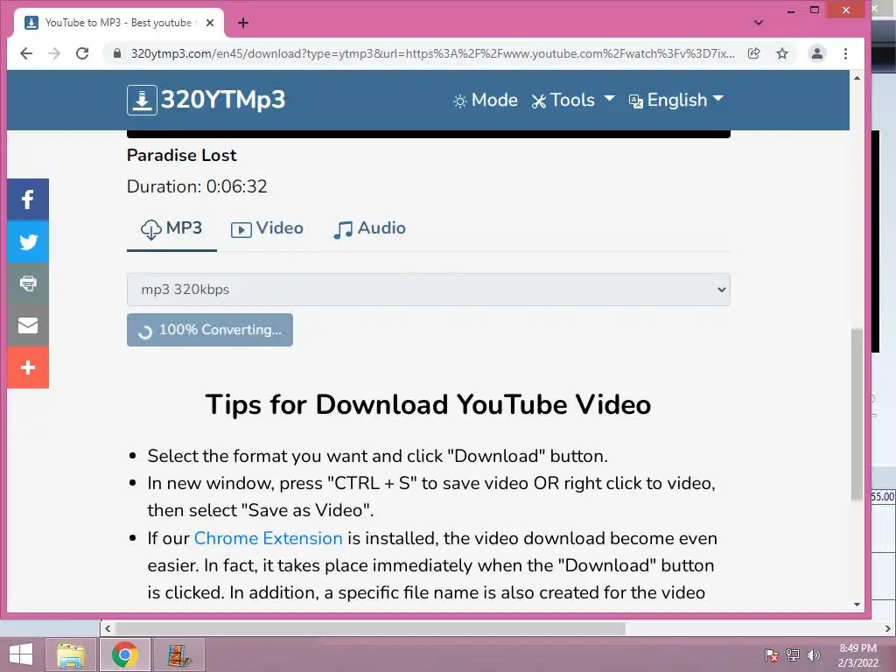Go back to the previous page
The image size is (896, 672).
[x=26, y=53]
